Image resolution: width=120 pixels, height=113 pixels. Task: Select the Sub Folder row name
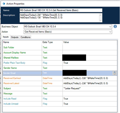9,47
